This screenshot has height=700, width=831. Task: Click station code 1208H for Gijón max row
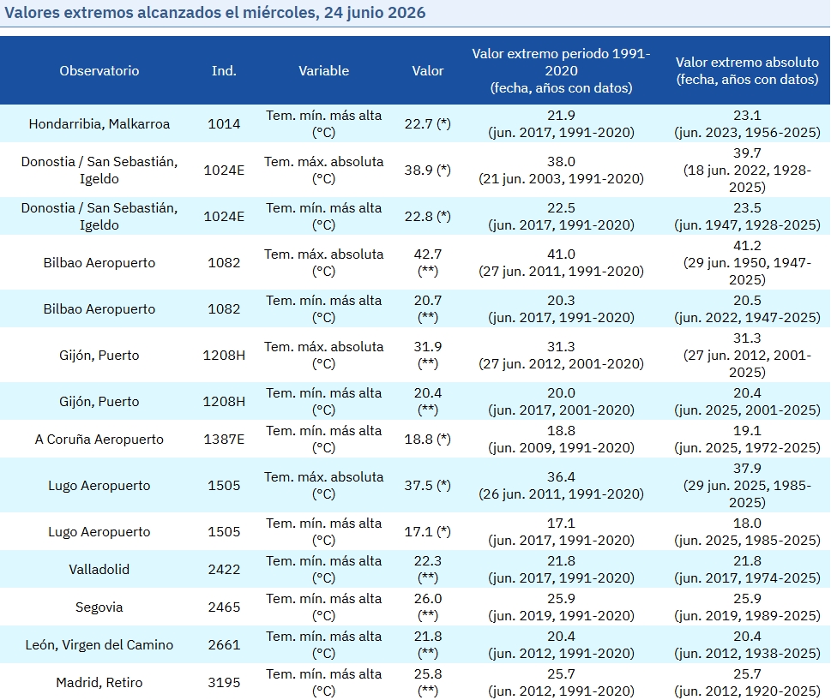click(224, 355)
